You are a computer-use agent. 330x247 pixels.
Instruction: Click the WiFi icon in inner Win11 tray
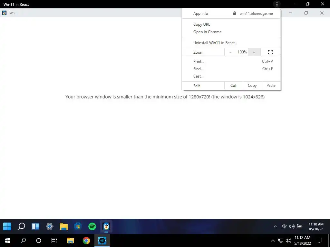pyautogui.click(x=284, y=226)
